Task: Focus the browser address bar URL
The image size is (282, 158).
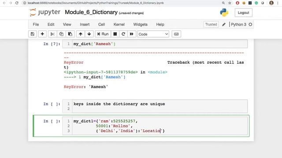Action: (x=96, y=3)
